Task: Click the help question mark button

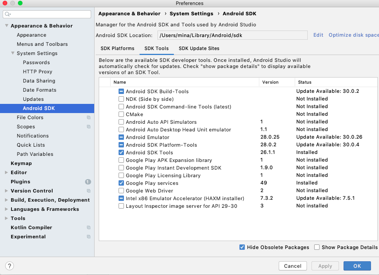Action: pos(10,266)
